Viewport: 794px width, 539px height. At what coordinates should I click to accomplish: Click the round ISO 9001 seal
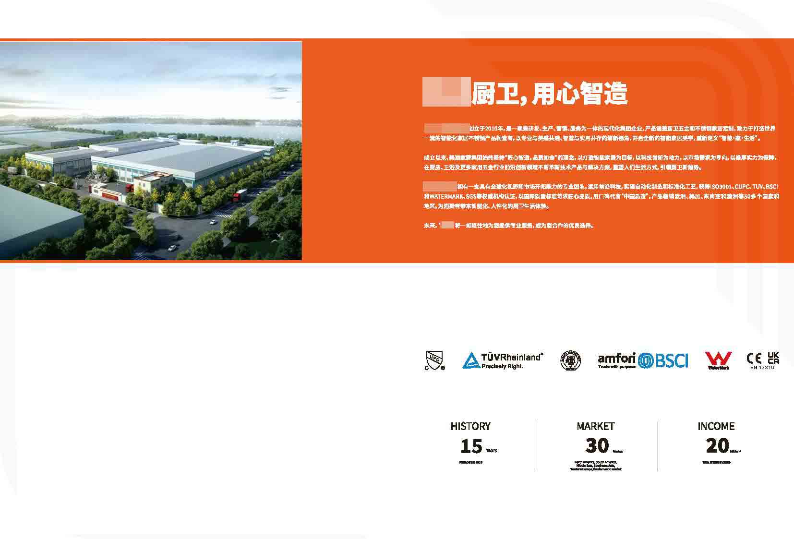(x=571, y=360)
